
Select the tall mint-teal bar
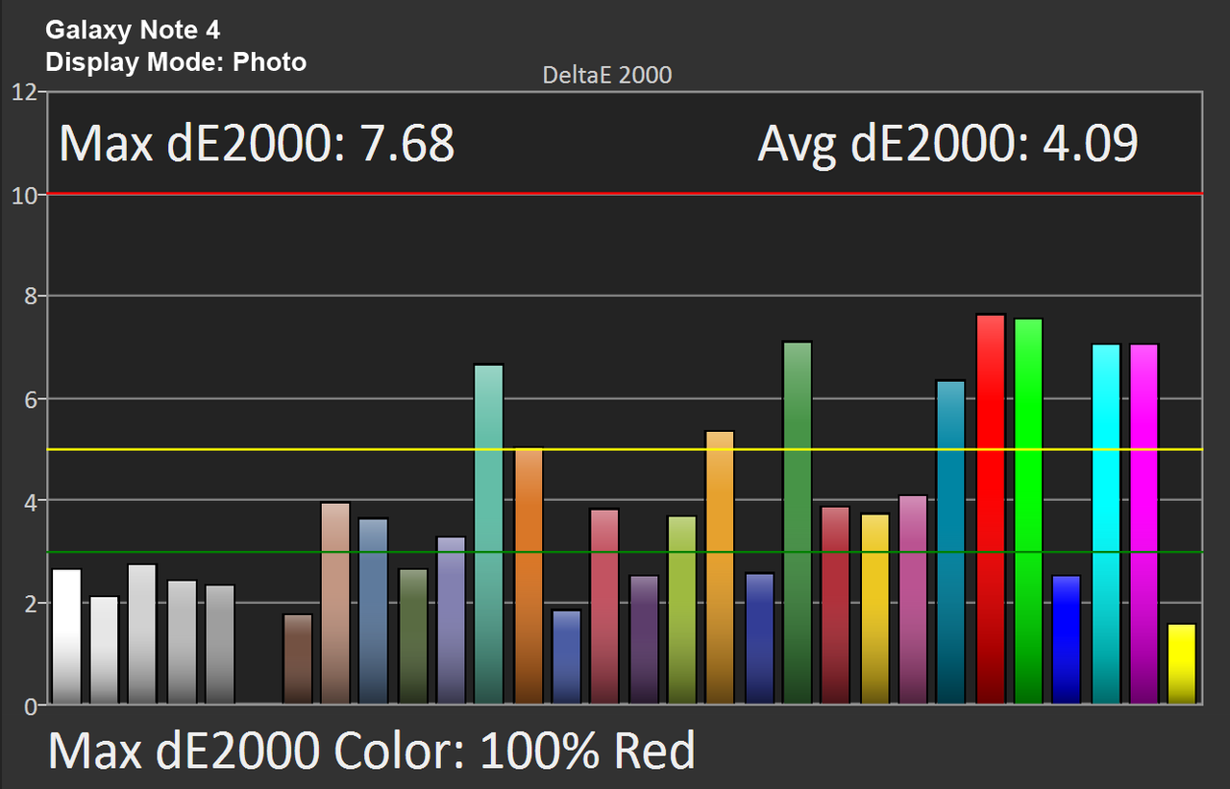point(489,535)
